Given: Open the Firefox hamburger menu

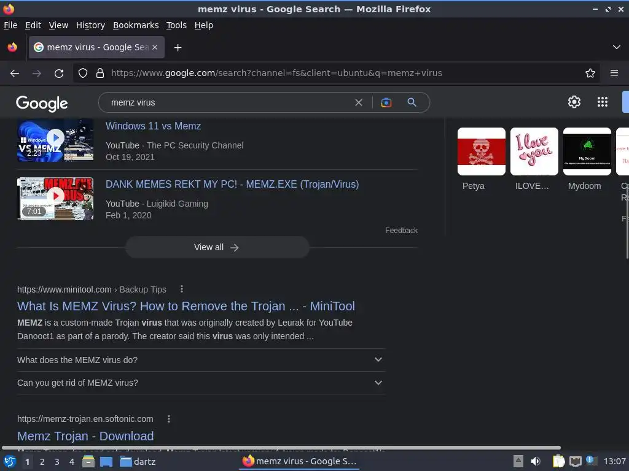Looking at the screenshot, I should (x=614, y=73).
